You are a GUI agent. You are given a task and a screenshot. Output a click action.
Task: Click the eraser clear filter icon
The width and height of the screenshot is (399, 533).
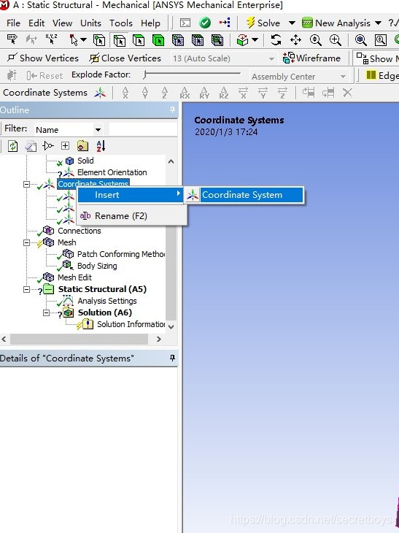[x=31, y=146]
